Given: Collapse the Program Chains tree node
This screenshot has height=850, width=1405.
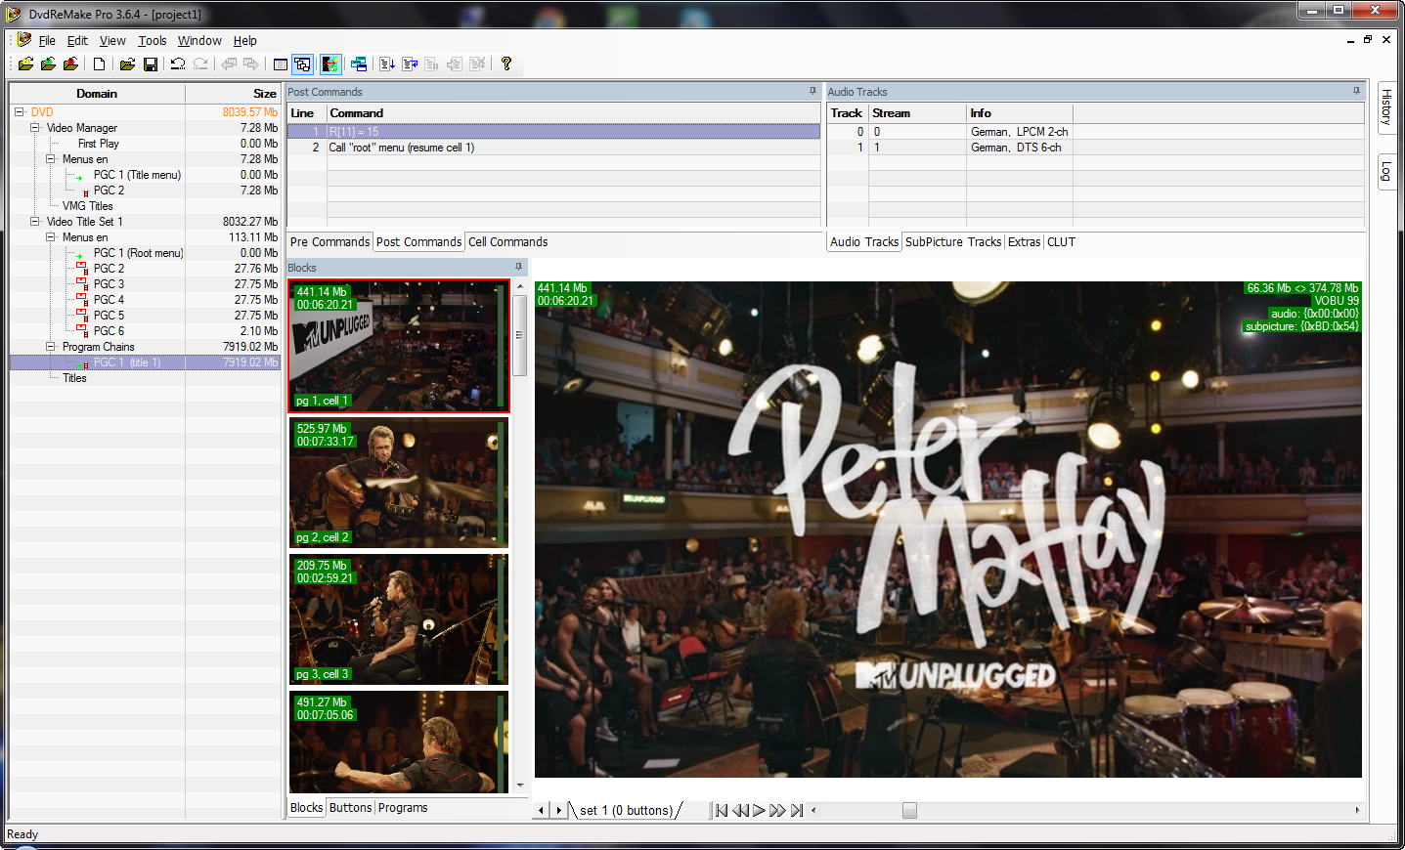Looking at the screenshot, I should coord(51,347).
